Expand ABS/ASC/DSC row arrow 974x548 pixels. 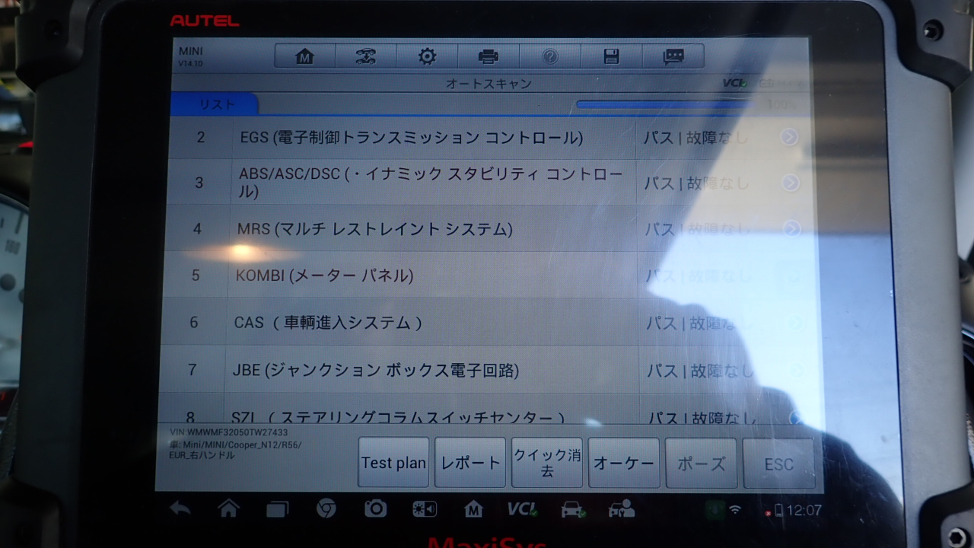coord(791,183)
